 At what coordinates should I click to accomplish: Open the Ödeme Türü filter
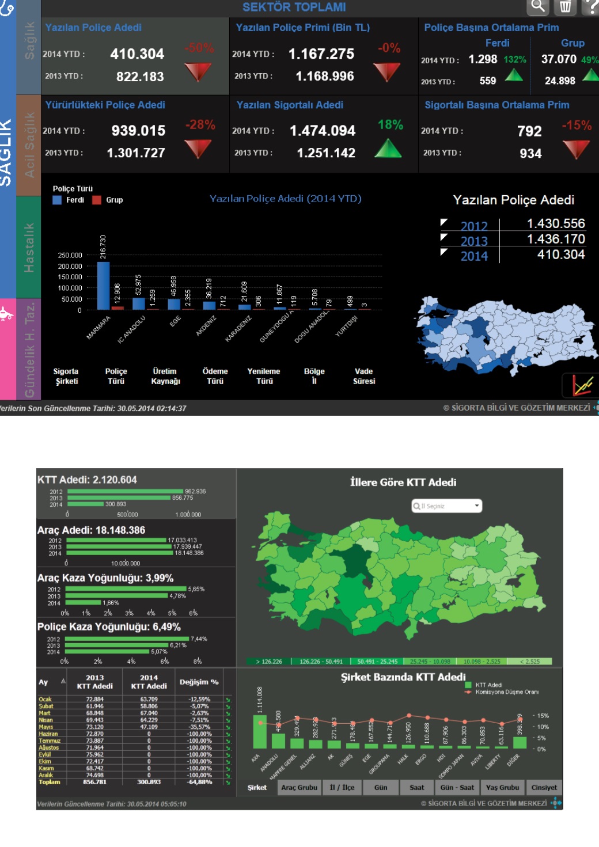[x=215, y=377]
